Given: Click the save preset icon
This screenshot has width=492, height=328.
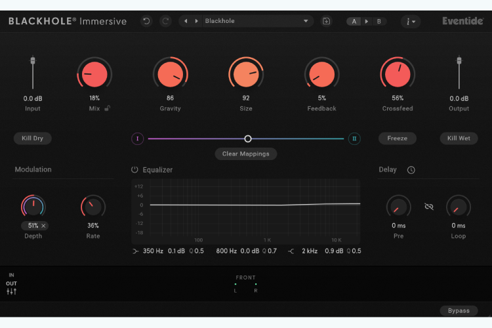Looking at the screenshot, I should click(326, 21).
